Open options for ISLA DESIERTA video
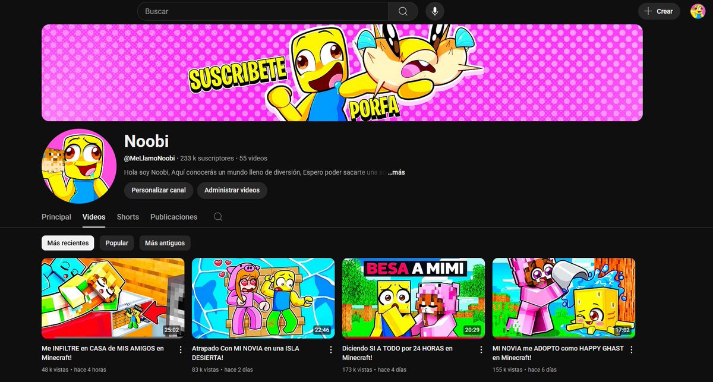The width and height of the screenshot is (713, 382). click(x=331, y=350)
